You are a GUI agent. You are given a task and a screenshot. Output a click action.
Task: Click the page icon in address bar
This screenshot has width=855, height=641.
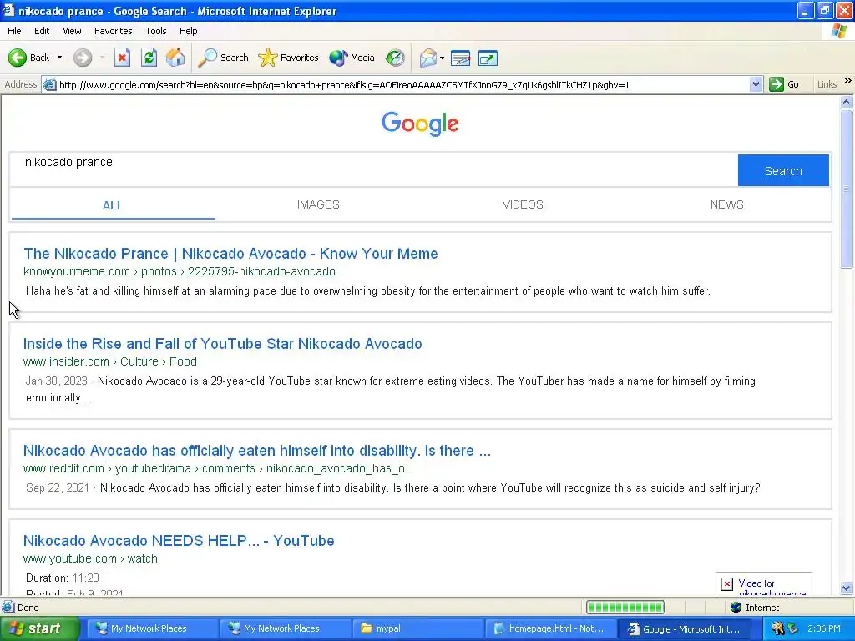click(49, 84)
